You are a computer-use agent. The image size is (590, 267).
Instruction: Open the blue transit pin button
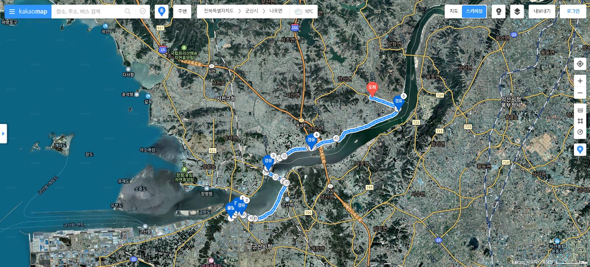point(162,11)
